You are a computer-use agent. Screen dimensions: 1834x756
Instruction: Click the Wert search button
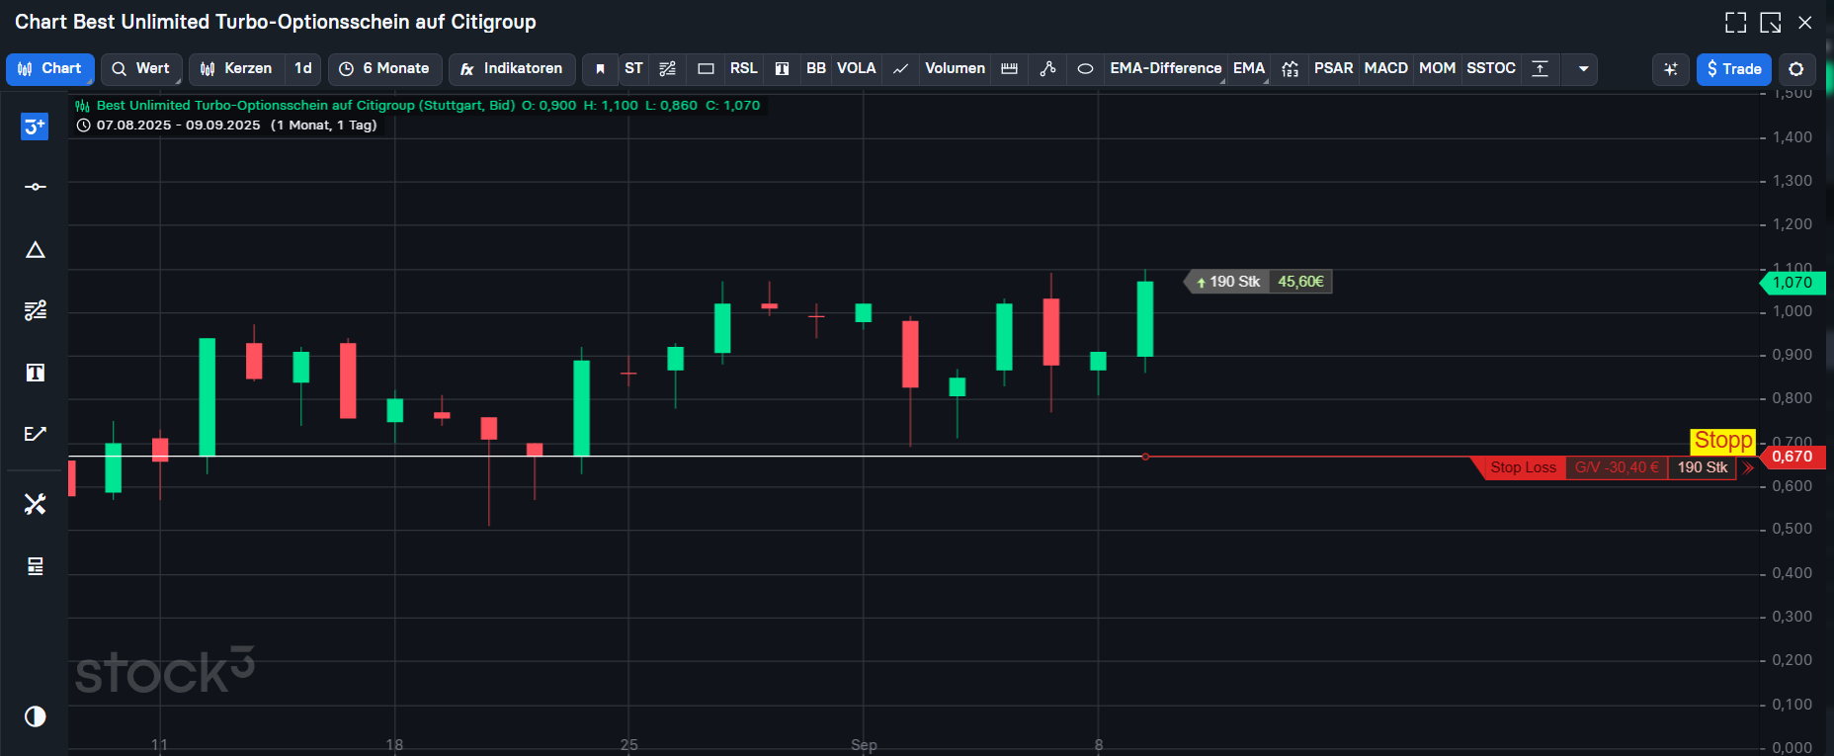coord(141,69)
